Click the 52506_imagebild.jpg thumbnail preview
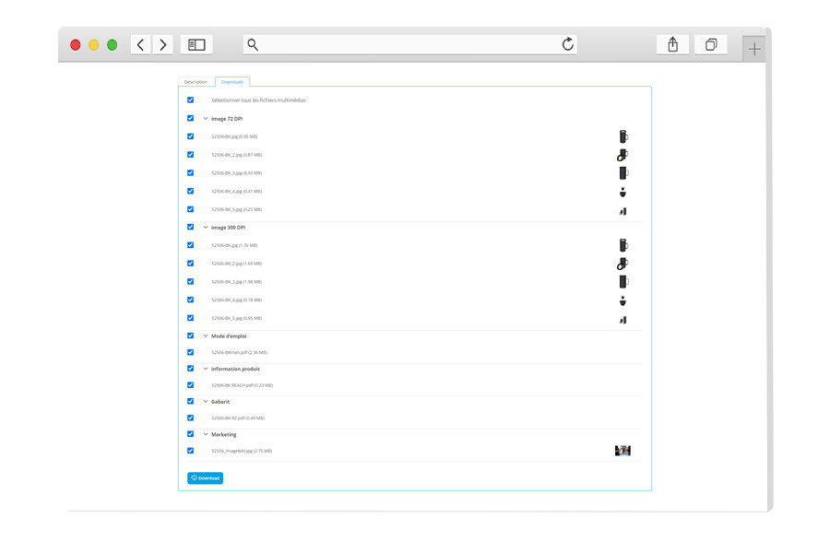Screen dimensions: 830x553 (622, 451)
